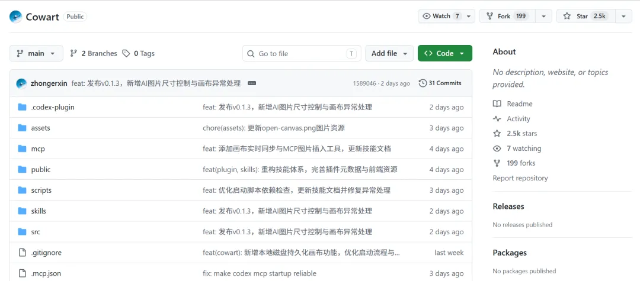Open the zhongerxin author link
Image resolution: width=640 pixels, height=281 pixels.
pos(49,83)
